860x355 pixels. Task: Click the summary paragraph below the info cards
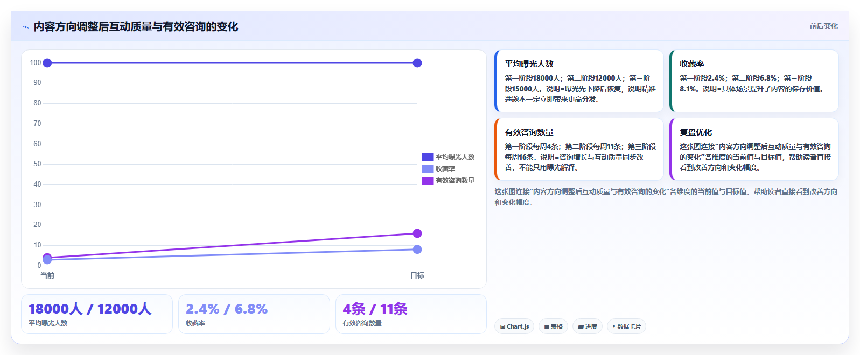coord(666,197)
